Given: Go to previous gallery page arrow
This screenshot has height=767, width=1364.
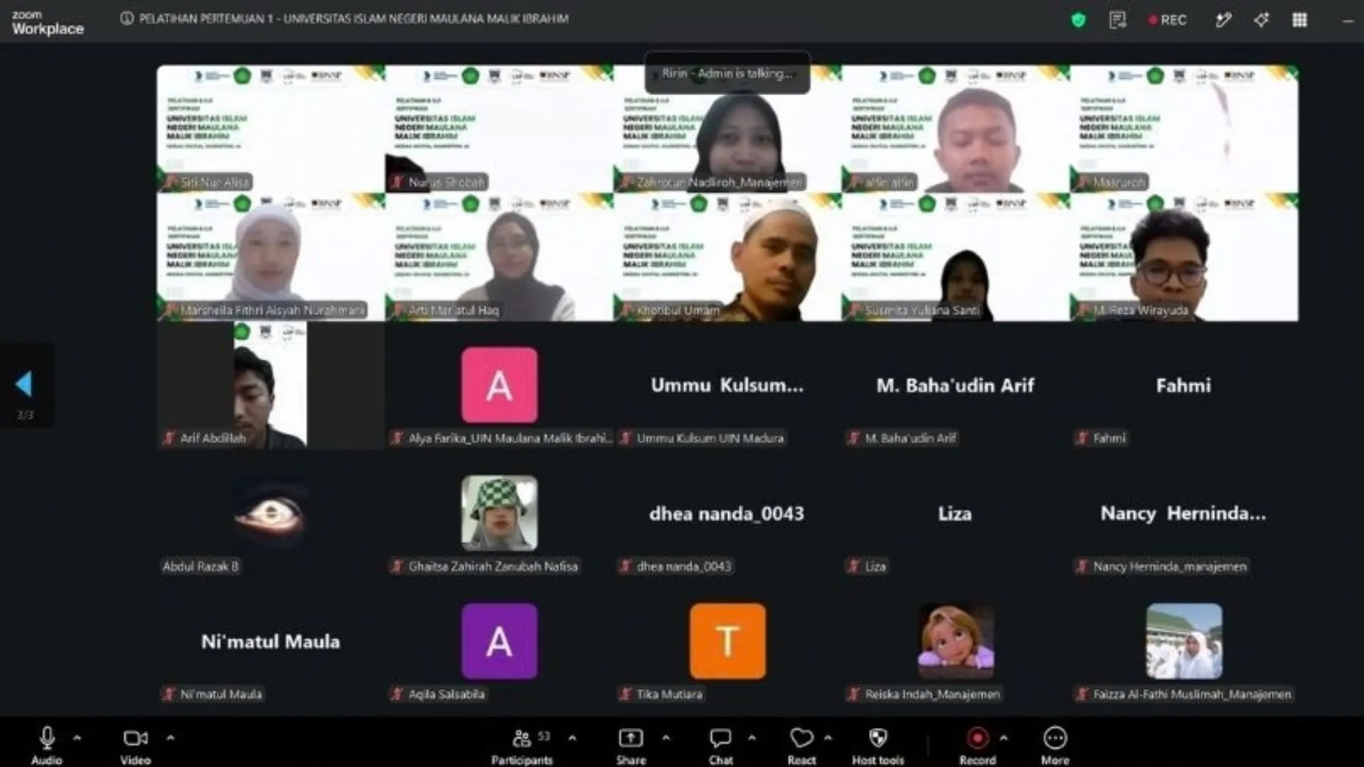Looking at the screenshot, I should click(23, 383).
